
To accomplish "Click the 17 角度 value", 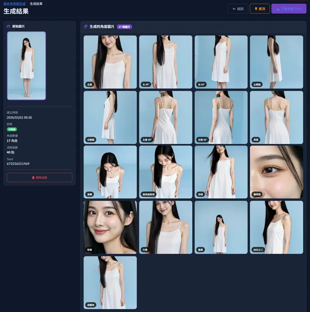I will (x=12, y=141).
